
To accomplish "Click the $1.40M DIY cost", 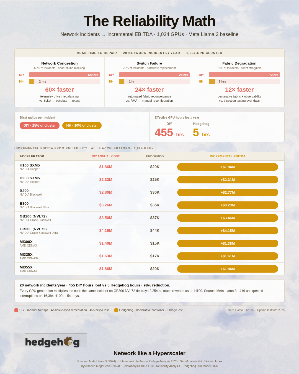I will pyautogui.click(x=106, y=244).
